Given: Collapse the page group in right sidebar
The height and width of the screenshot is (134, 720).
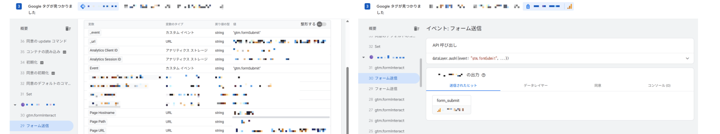Looking at the screenshot, I should coord(364,57).
